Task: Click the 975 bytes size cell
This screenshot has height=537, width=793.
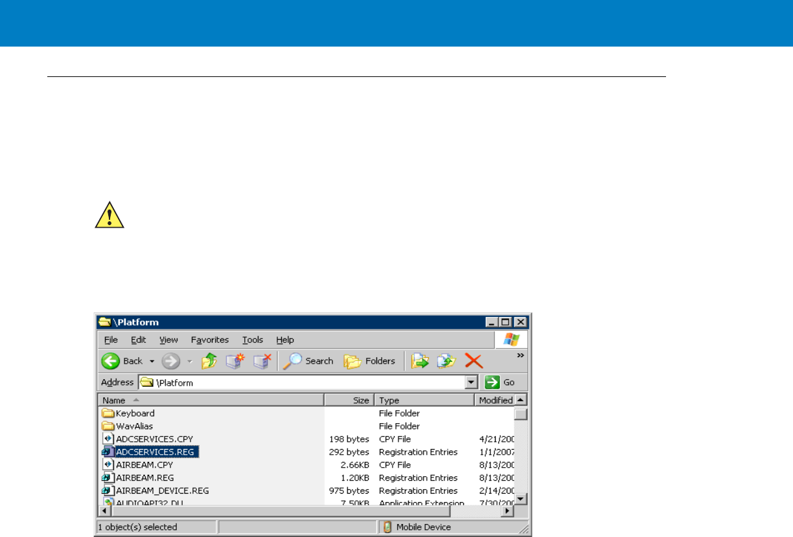Action: (x=349, y=491)
